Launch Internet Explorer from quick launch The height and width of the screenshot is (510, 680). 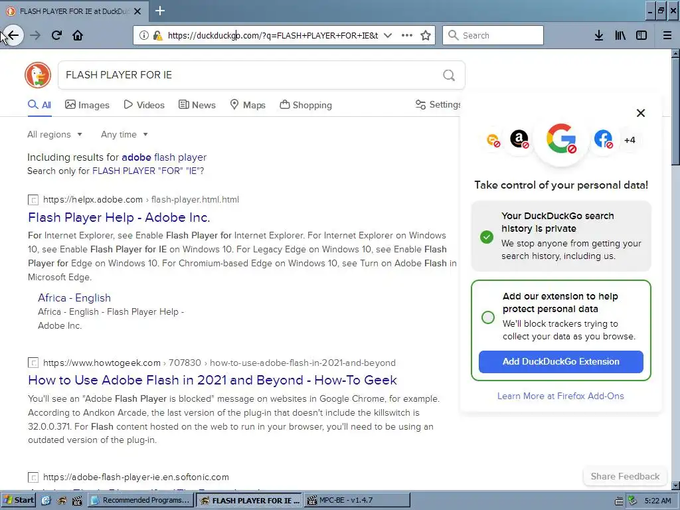(46, 501)
